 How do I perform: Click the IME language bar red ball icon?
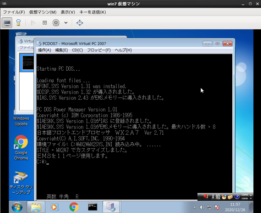(x=206, y=197)
